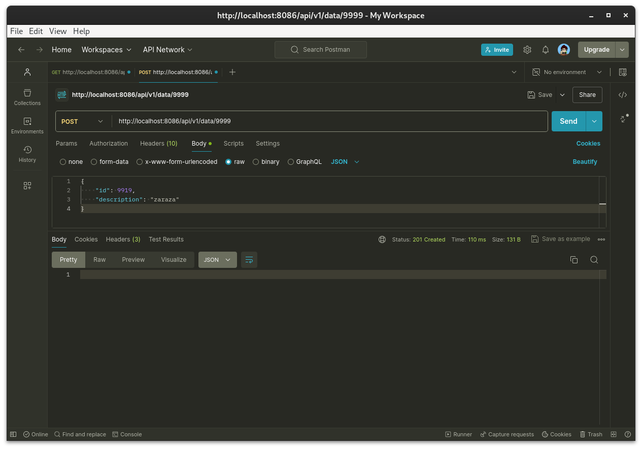Click the Send button
The width and height of the screenshot is (642, 449).
568,121
